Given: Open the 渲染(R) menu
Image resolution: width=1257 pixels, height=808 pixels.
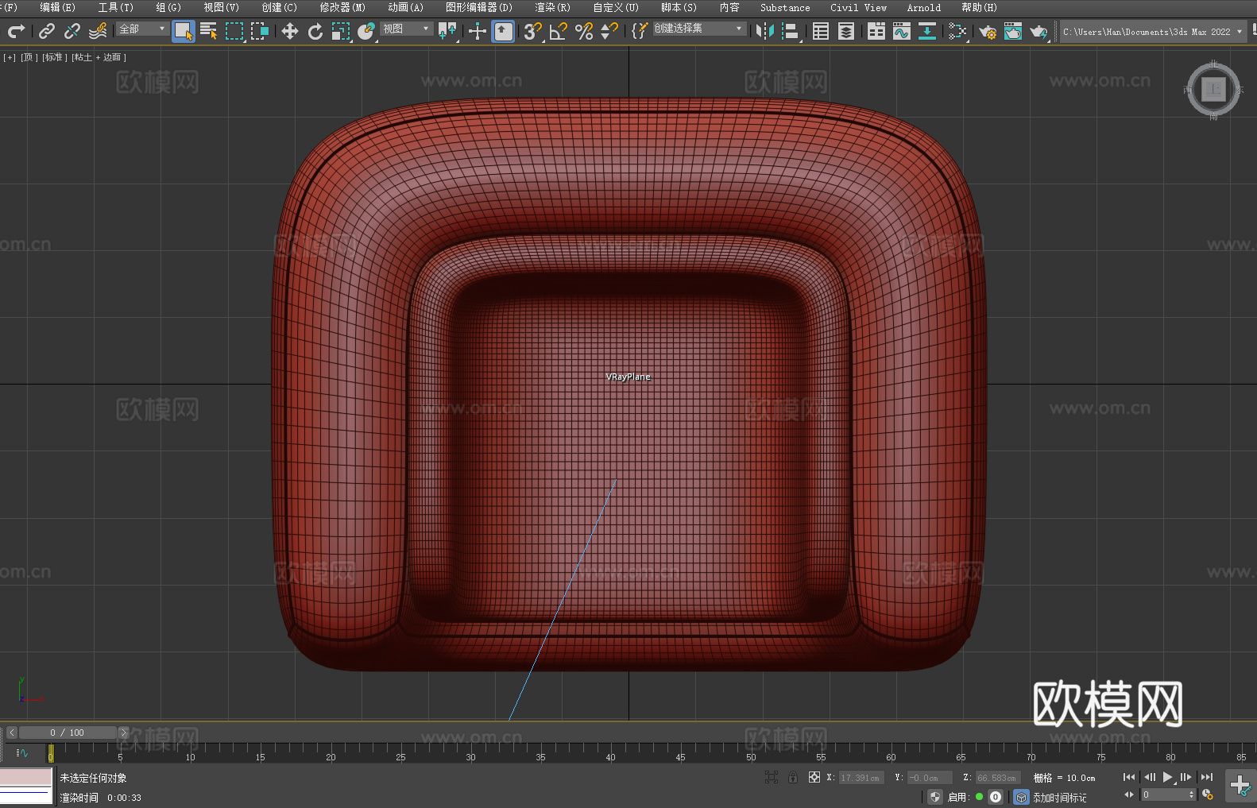Looking at the screenshot, I should 553,7.
